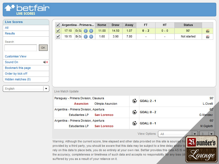Click San Lorenzo in the 0 - 2 update
The height and width of the screenshot is (164, 219).
(104, 115)
